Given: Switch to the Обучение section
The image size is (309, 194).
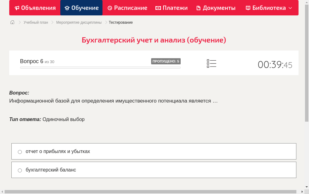Looking at the screenshot, I should (x=81, y=8).
